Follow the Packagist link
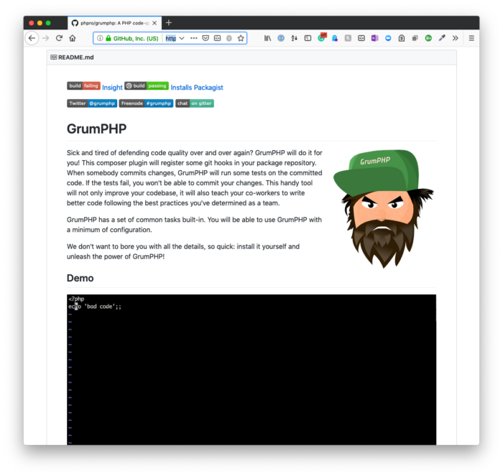 click(208, 88)
